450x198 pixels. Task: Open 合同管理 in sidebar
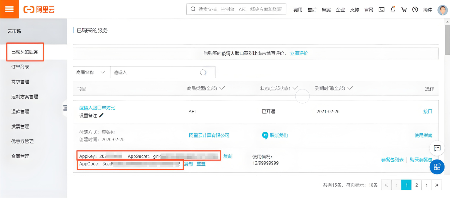click(20, 156)
